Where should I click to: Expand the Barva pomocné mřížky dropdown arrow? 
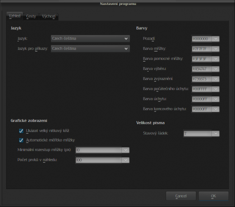[x=215, y=59]
